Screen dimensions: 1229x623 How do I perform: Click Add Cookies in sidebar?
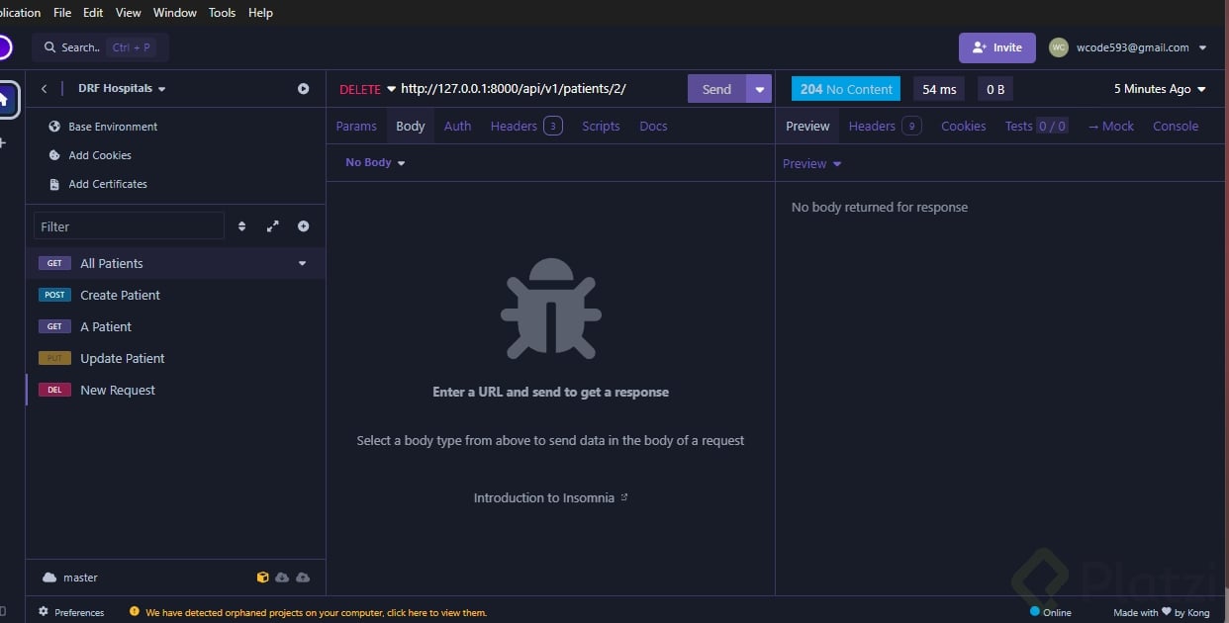pos(90,155)
